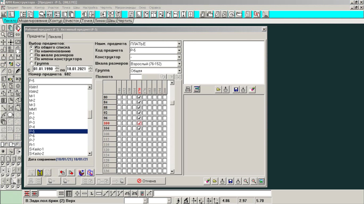The image size is (364, 204).
Task: Click the calculator icon in bottom toolbar
Action: (x=142, y=193)
